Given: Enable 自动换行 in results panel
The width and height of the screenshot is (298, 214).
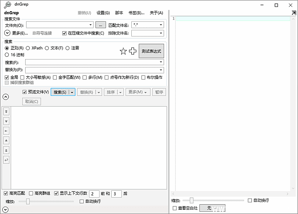Looking at the screenshot, I should 81,201.
